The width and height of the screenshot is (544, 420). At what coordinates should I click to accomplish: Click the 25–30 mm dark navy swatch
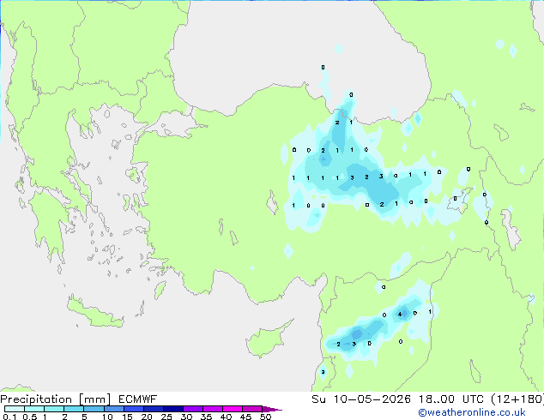172,409
